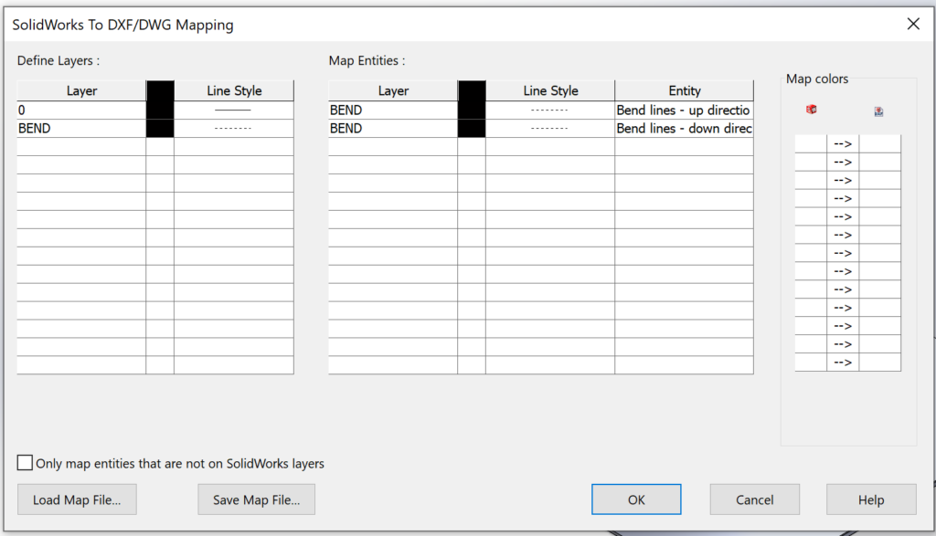This screenshot has height=536, width=936.
Task: Click an empty row under BEND in Define Layers
Action: click(x=81, y=146)
